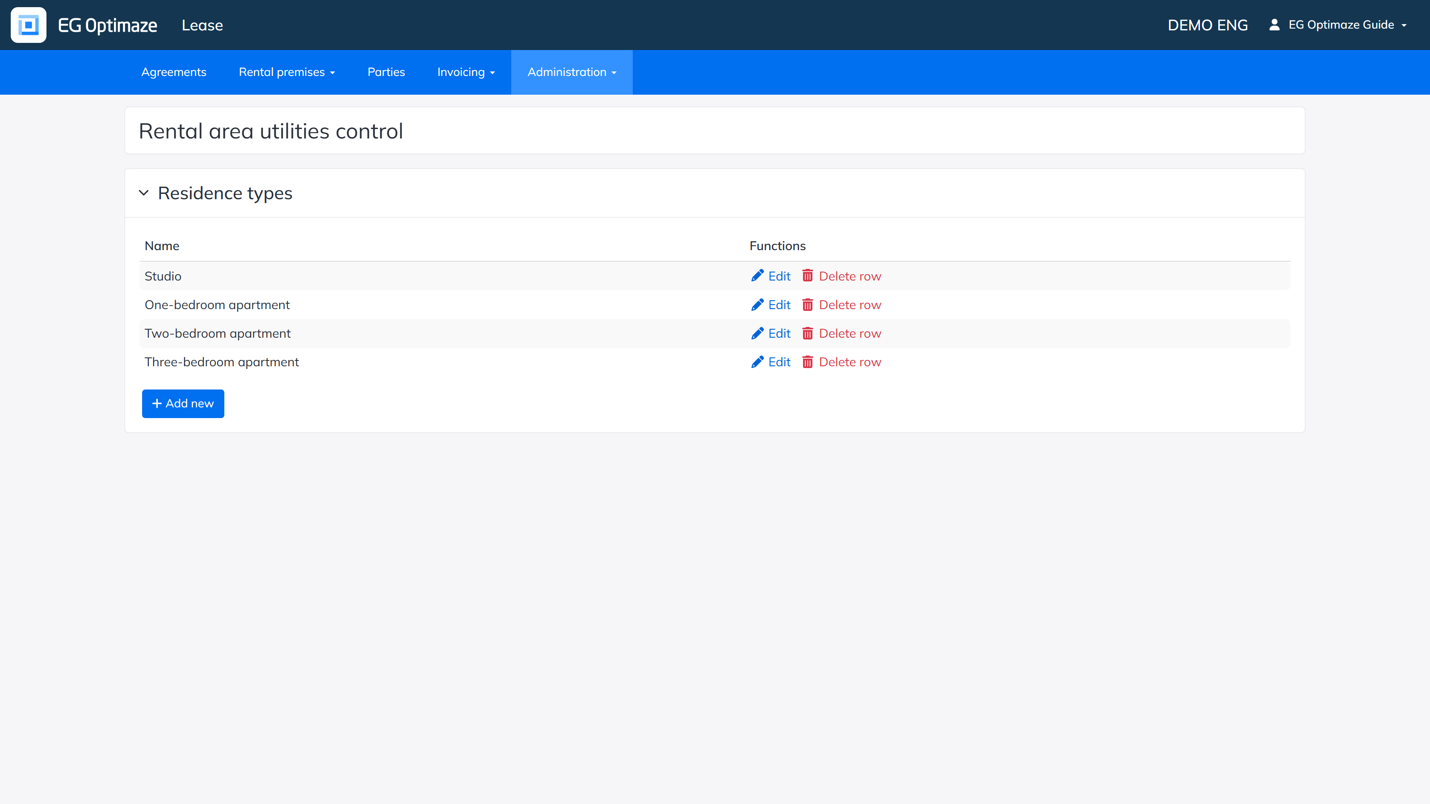Click the Rental area utilities control title
This screenshot has width=1430, height=804.
(x=270, y=131)
